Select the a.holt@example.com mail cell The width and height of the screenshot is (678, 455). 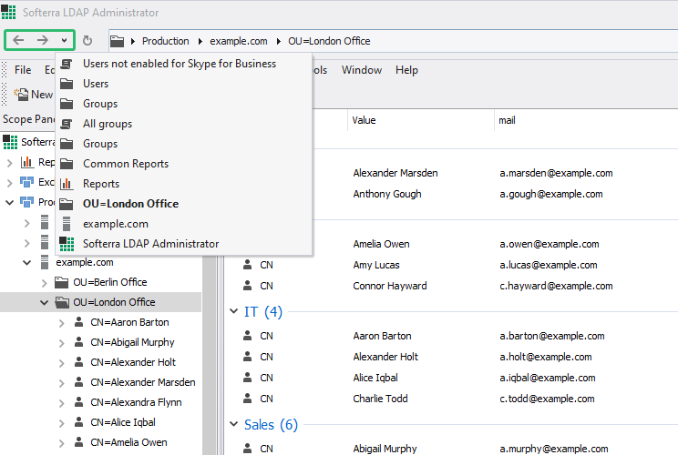click(x=546, y=357)
